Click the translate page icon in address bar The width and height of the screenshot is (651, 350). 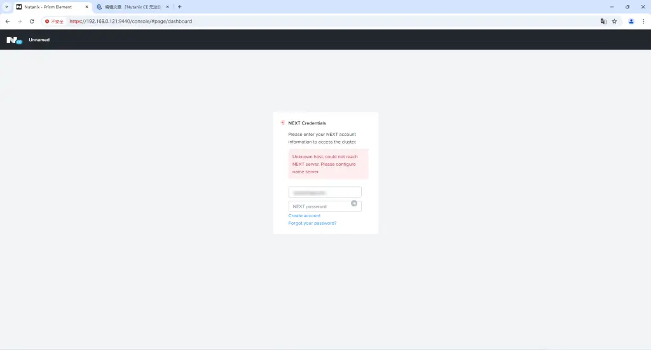click(x=603, y=21)
